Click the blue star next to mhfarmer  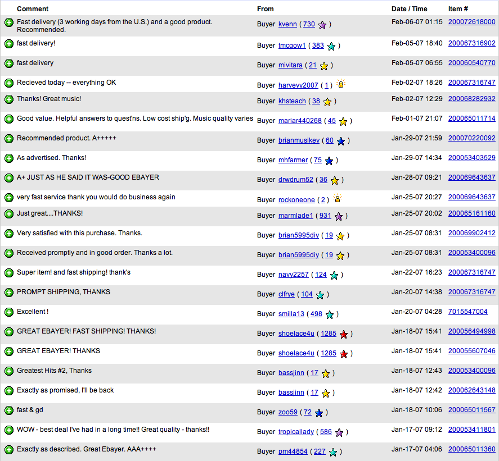(x=329, y=161)
